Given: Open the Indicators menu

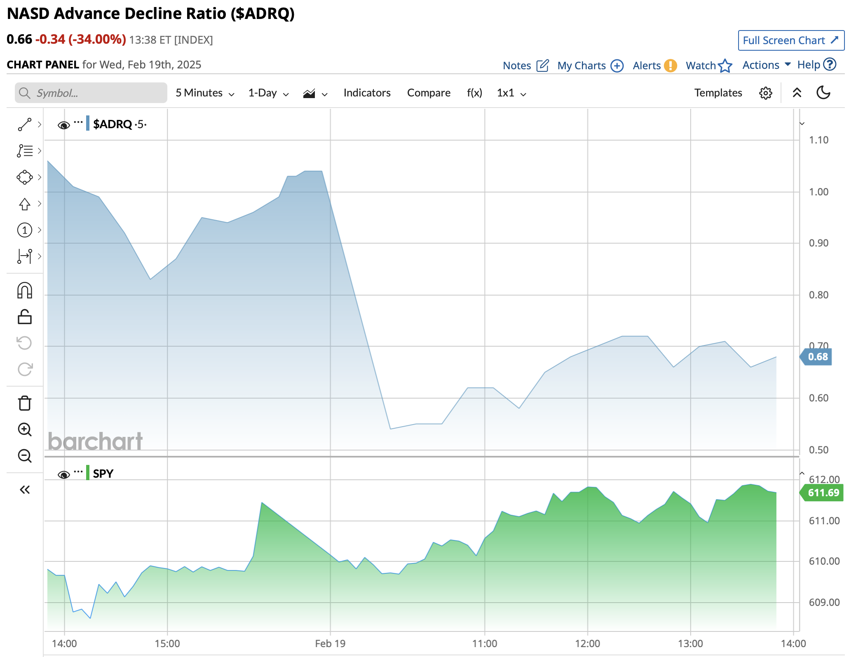Looking at the screenshot, I should 367,93.
